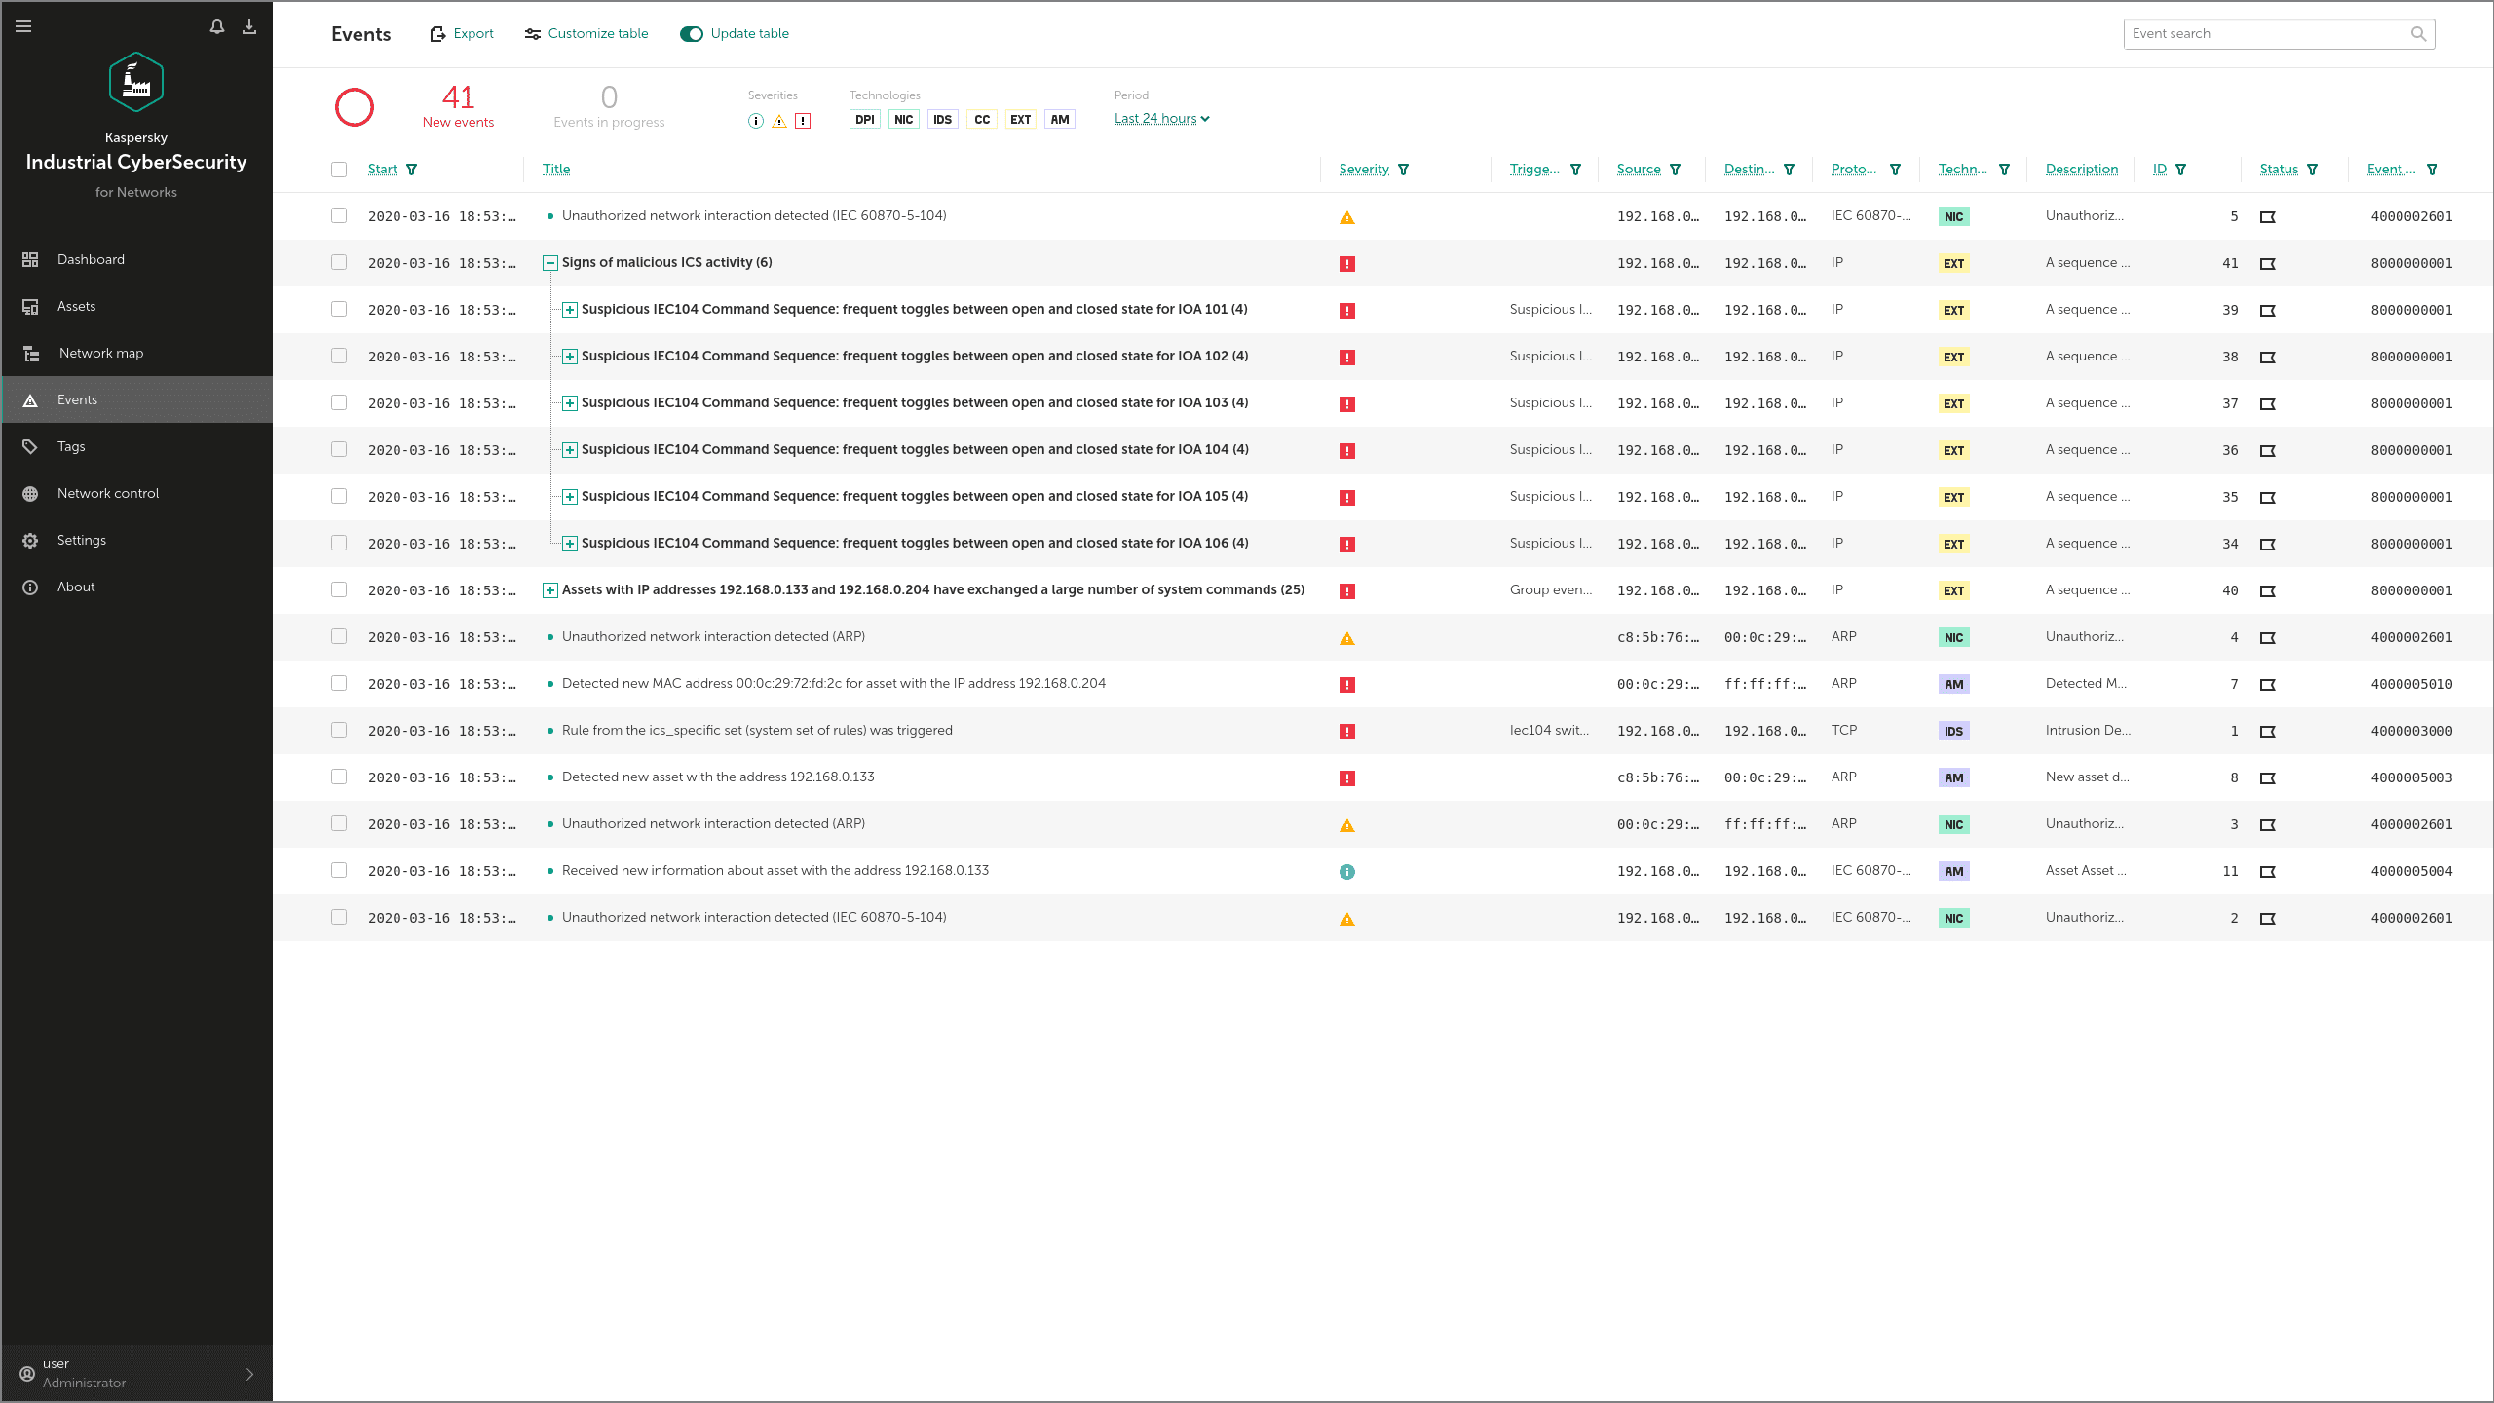Filter by warning severity triangle icon
This screenshot has width=2494, height=1403.
[779, 121]
